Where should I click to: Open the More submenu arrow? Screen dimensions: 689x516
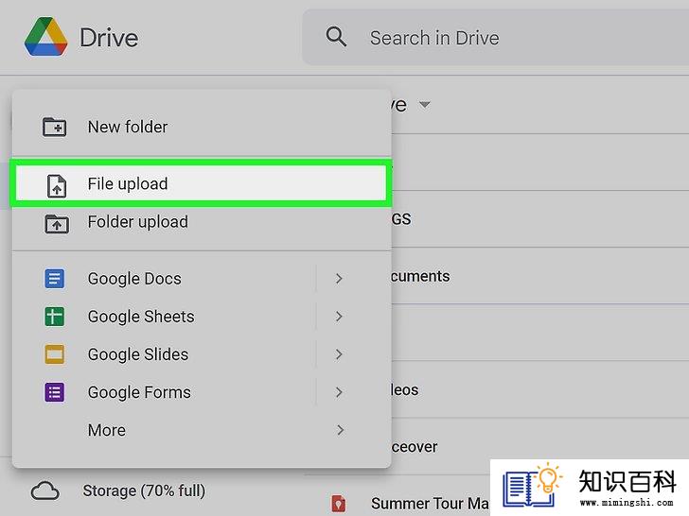[x=340, y=430]
